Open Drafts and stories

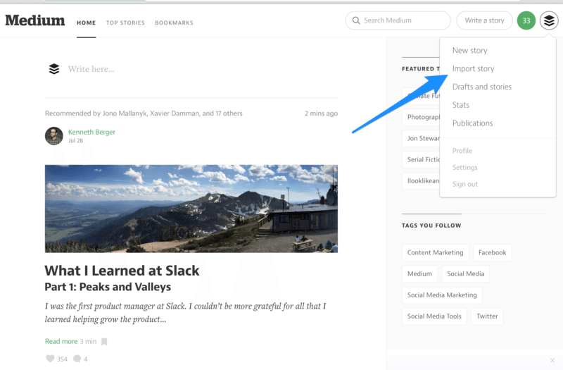[x=482, y=87]
